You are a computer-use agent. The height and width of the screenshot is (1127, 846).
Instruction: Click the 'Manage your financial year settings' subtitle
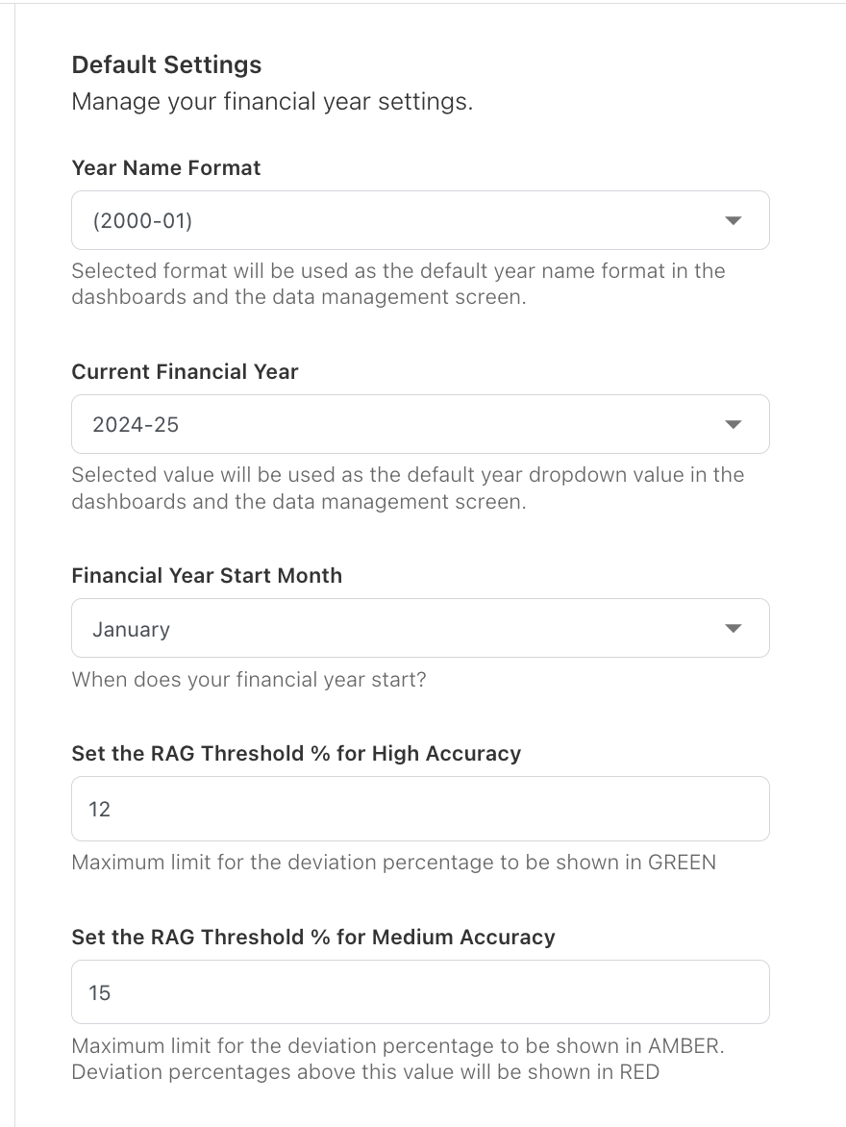272,101
